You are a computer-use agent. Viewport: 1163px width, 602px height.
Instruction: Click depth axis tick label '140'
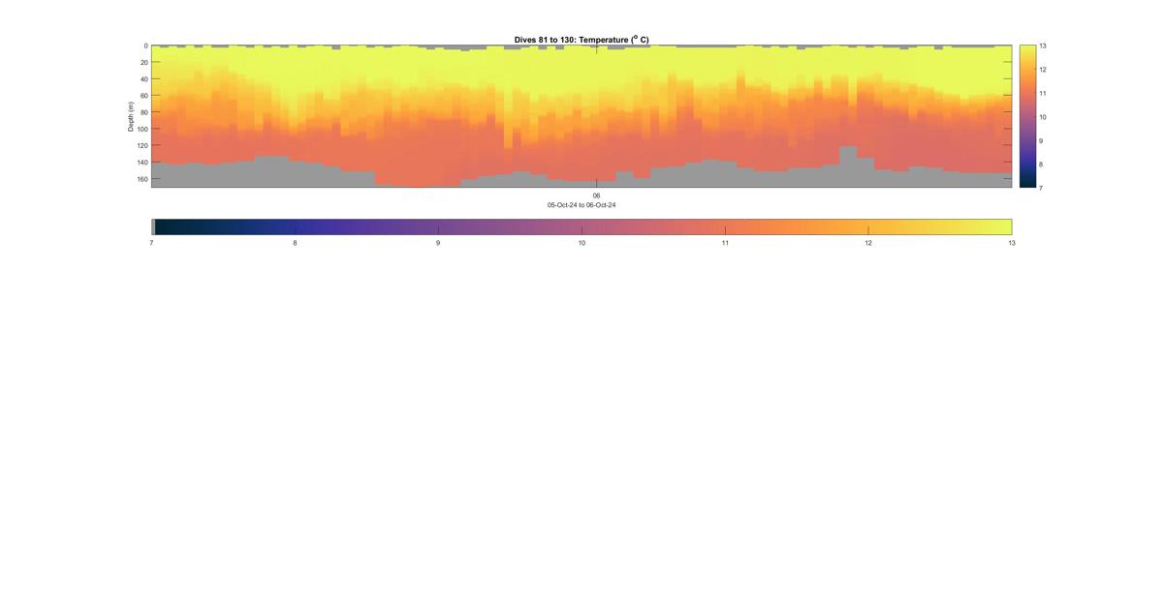tap(141, 163)
